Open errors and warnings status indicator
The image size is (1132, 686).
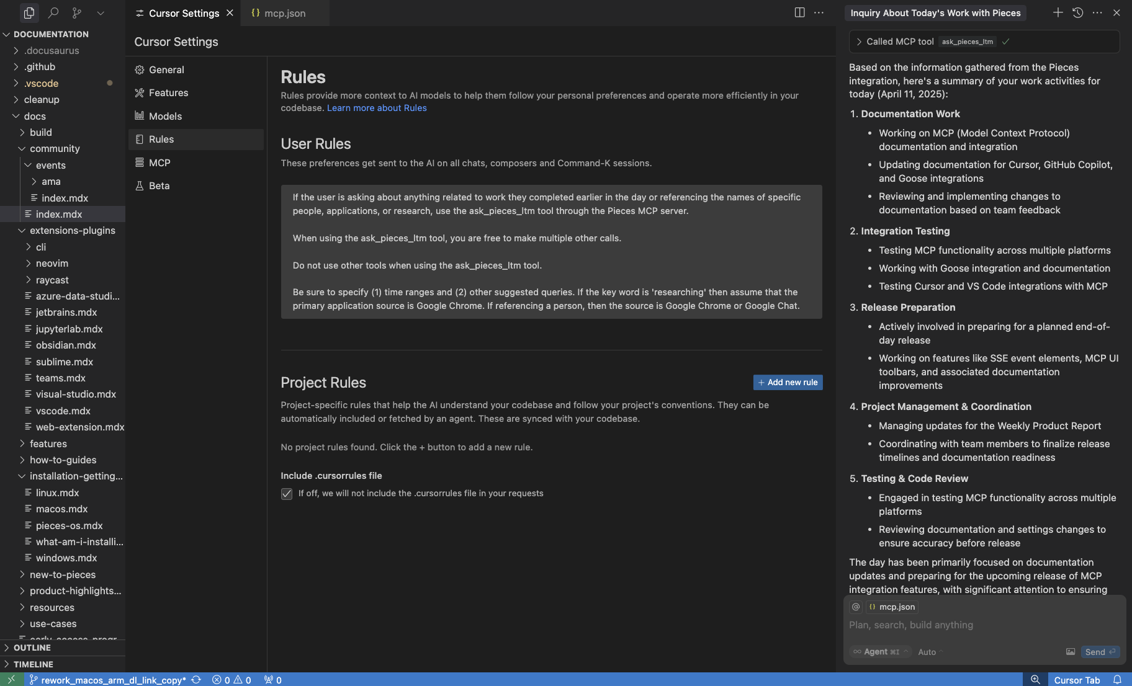tap(231, 680)
